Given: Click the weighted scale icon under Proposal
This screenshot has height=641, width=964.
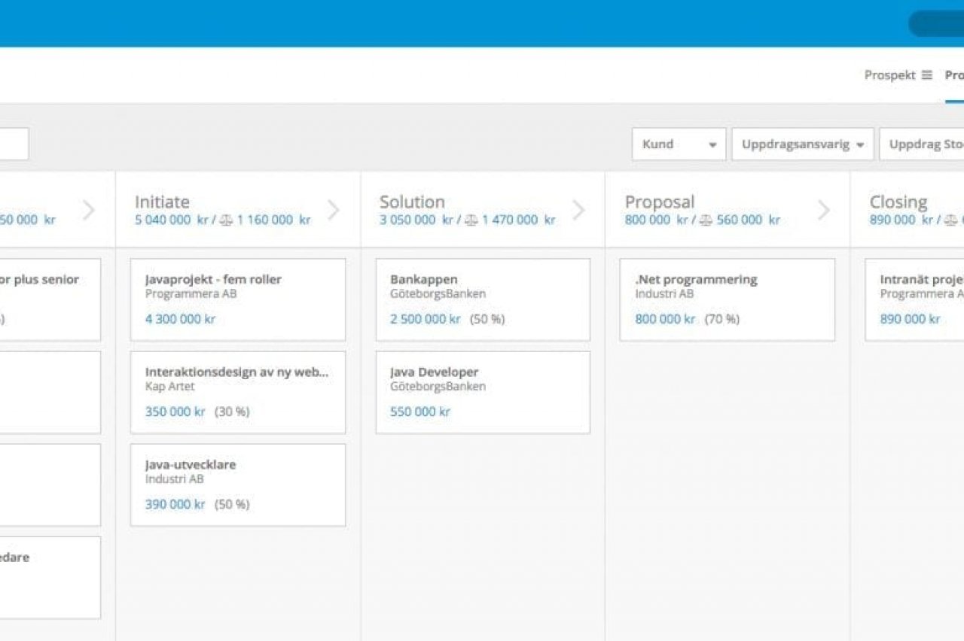Looking at the screenshot, I should point(706,220).
